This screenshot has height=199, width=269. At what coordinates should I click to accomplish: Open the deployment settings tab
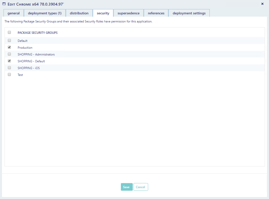coord(189,13)
